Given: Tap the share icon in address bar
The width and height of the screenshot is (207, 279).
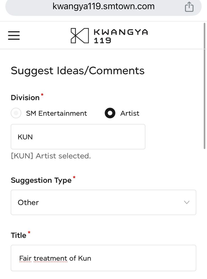Looking at the screenshot, I should (x=189, y=7).
